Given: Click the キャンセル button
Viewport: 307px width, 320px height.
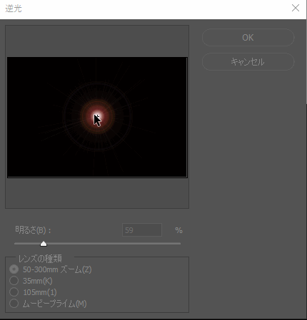Looking at the screenshot, I should click(248, 62).
